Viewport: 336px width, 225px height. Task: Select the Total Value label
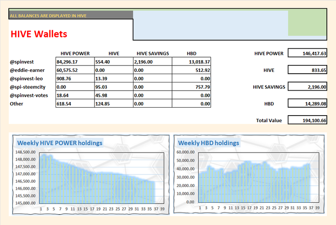[269, 120]
